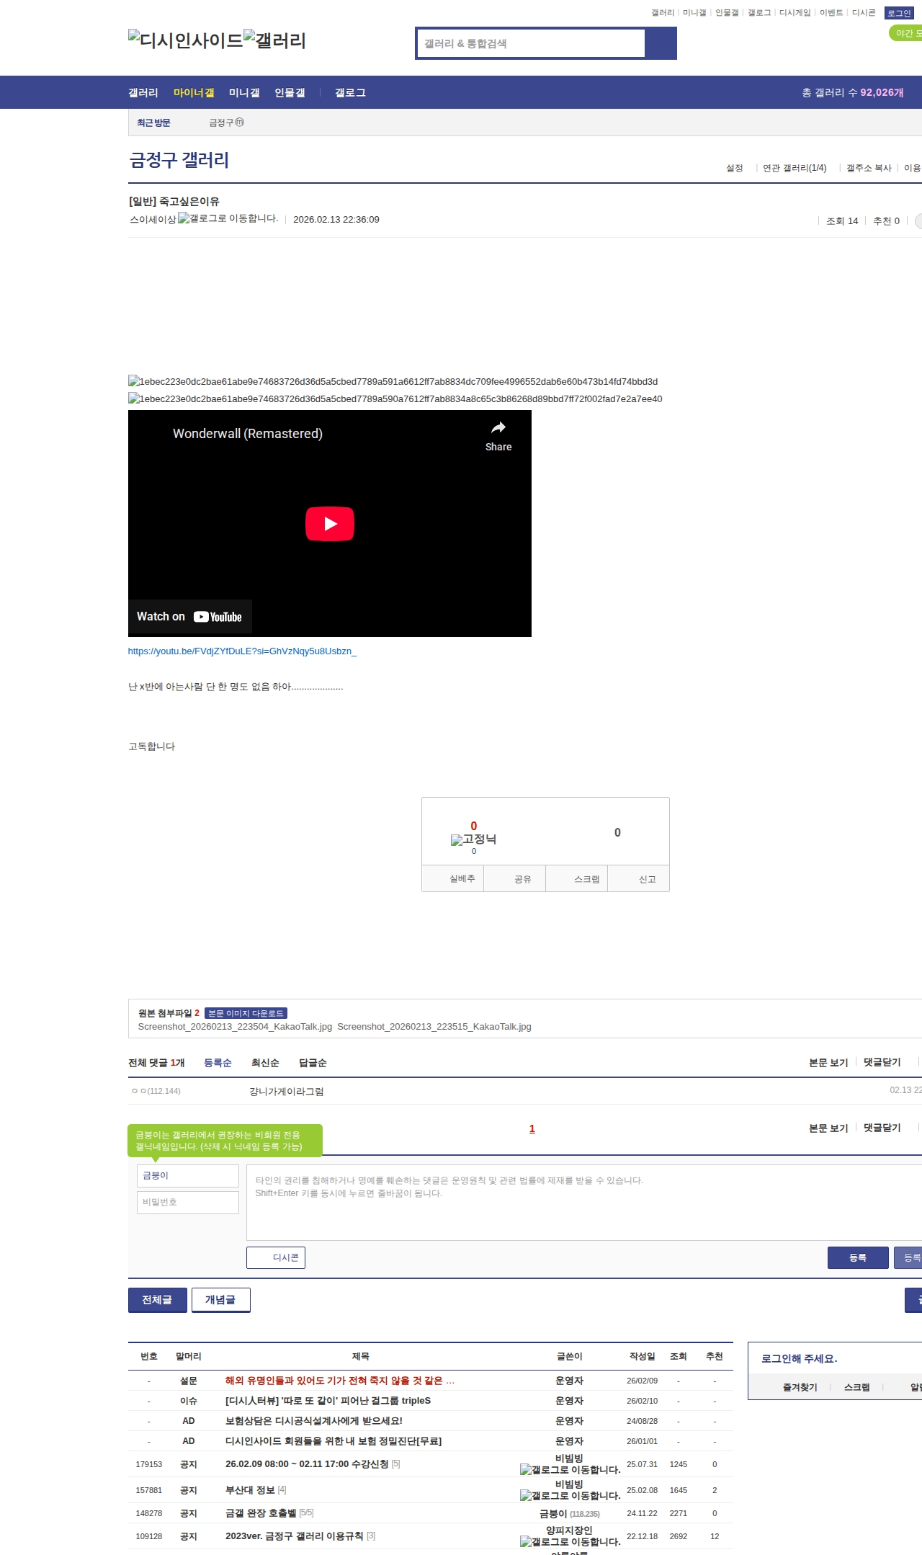This screenshot has height=1555, width=922.
Task: Click the search button beside the search field
Action: 661,43
